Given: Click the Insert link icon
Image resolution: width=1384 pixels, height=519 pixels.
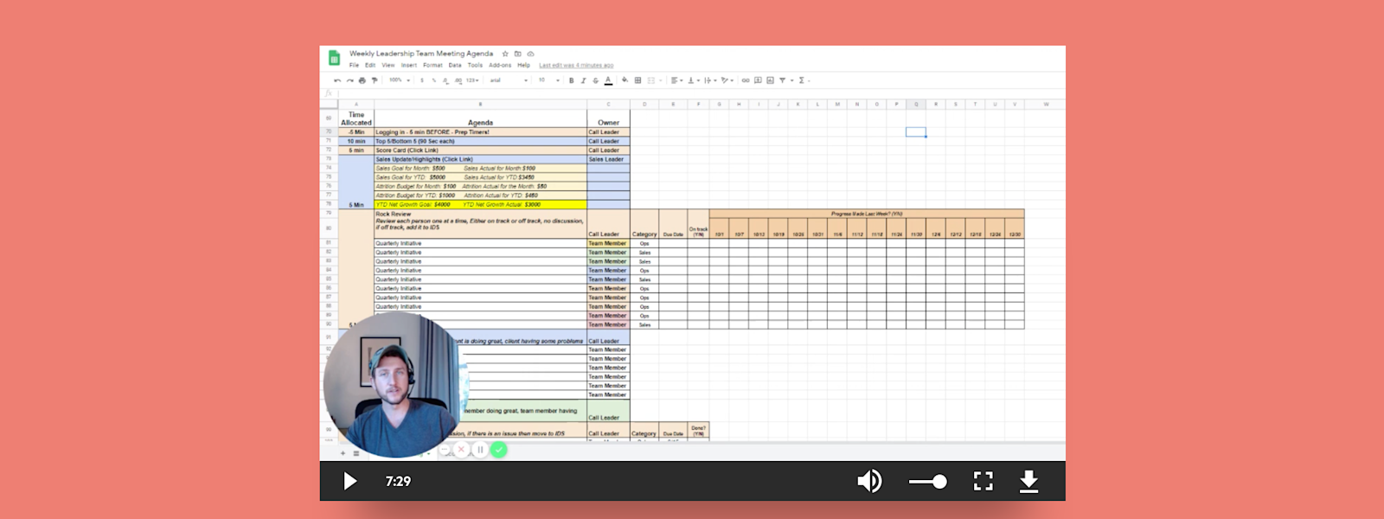Looking at the screenshot, I should pyautogui.click(x=746, y=80).
